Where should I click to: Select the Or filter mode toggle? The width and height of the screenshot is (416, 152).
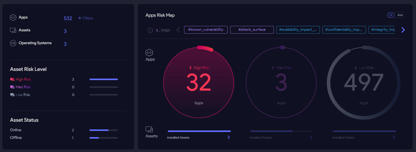coord(391,15)
